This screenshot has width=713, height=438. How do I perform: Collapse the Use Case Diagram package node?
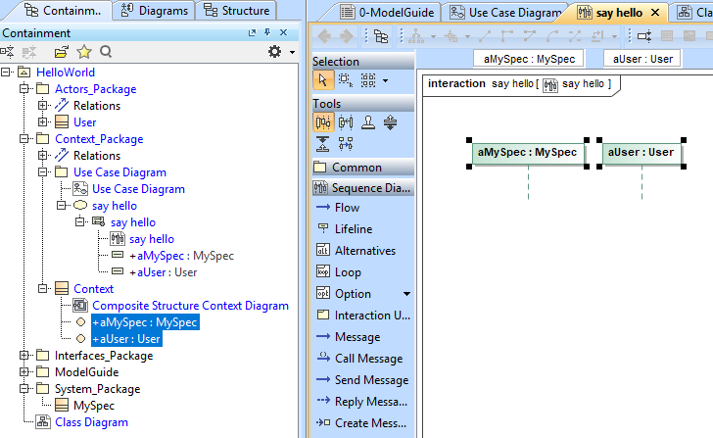tap(43, 172)
